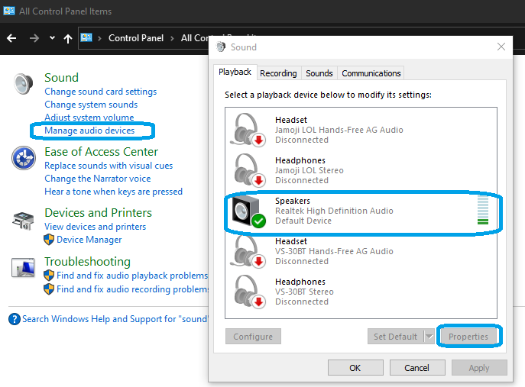The width and height of the screenshot is (525, 387).
Task: Click Find and fix audio playback problems
Action: pos(132,276)
